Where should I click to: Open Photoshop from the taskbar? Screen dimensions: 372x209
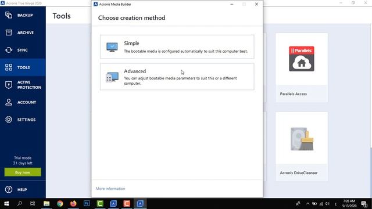[87, 204]
